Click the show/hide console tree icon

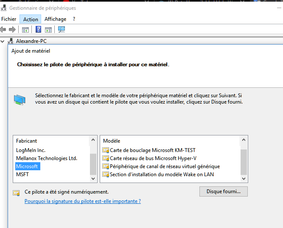point(25,29)
